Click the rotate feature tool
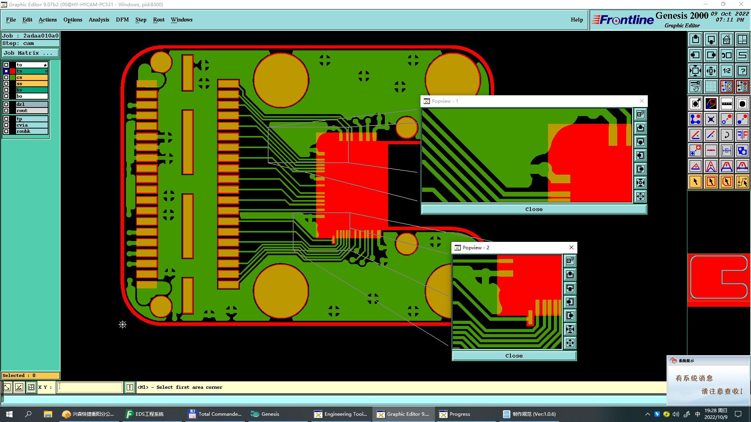Viewport: 751px width, 422px height. click(x=726, y=135)
